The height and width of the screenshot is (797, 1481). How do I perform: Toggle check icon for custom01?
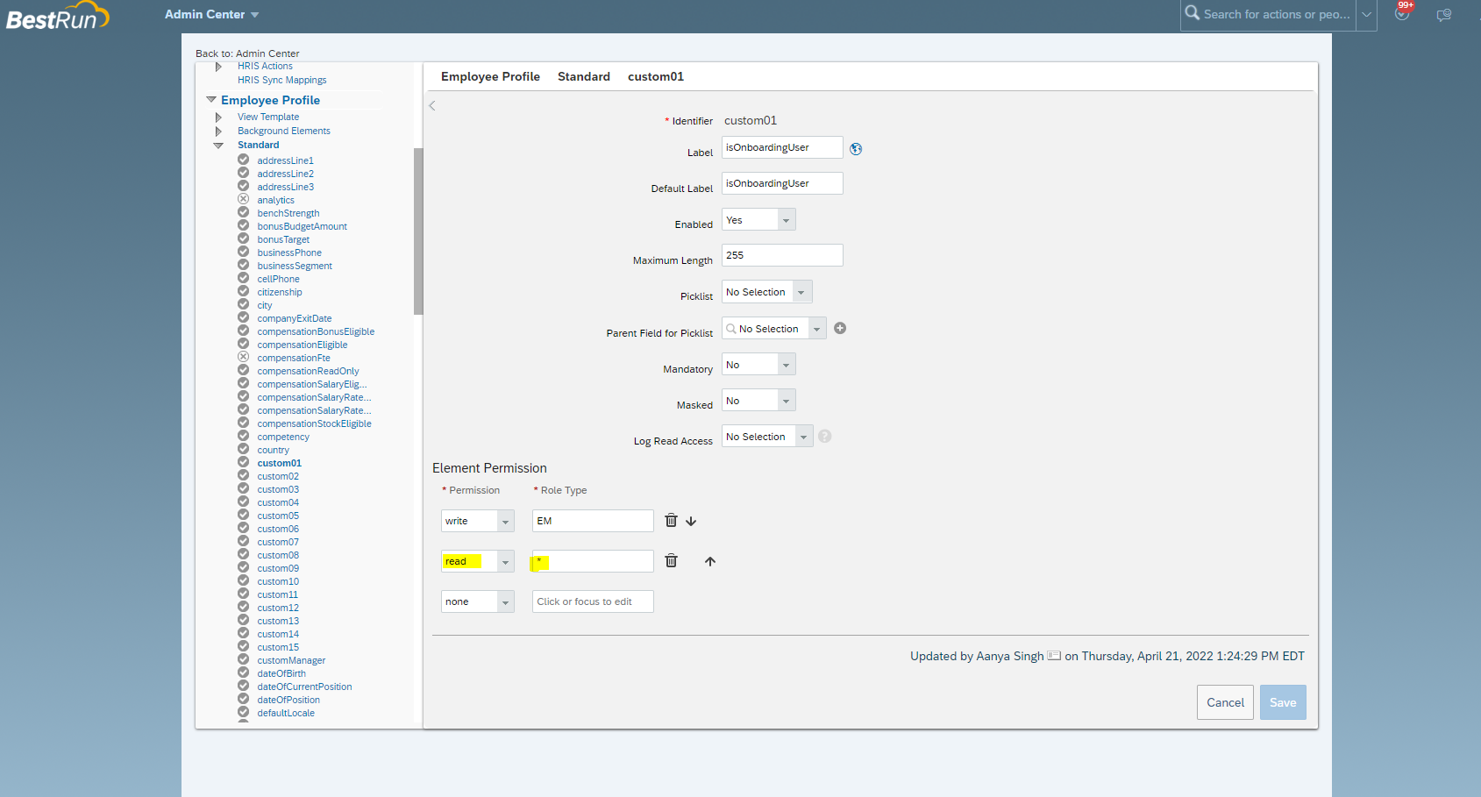click(x=244, y=462)
